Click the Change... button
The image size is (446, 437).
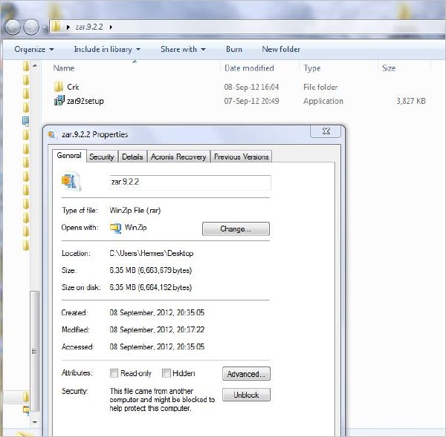(236, 229)
